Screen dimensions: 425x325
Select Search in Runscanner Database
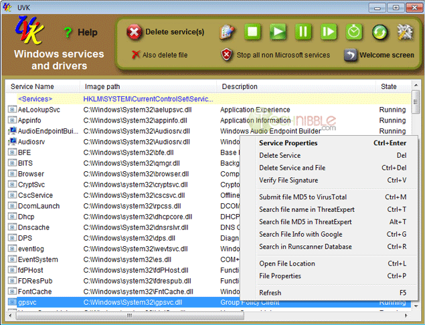point(333,247)
